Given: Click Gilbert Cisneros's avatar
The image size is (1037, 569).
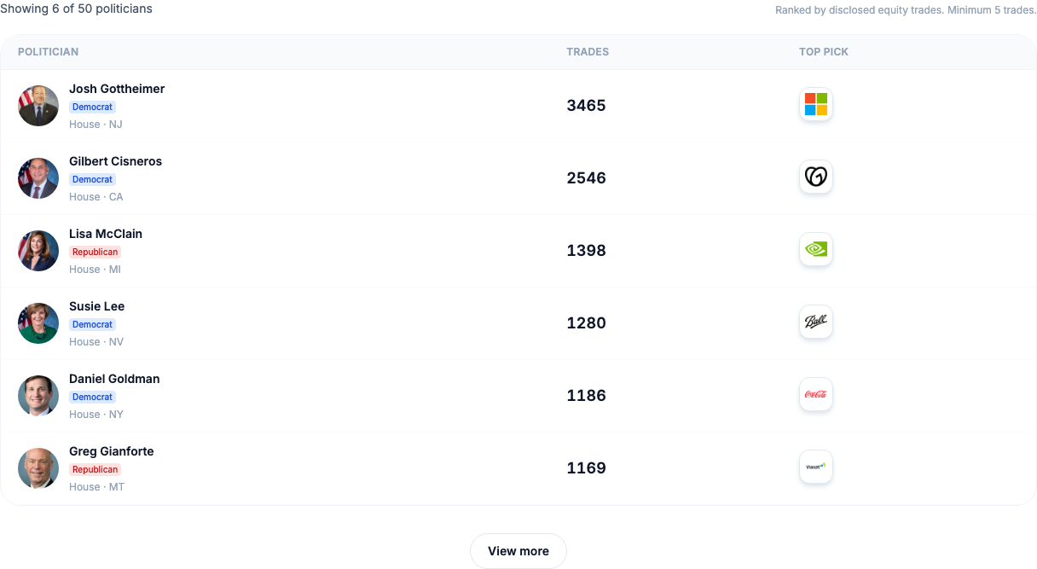Looking at the screenshot, I should 38,178.
